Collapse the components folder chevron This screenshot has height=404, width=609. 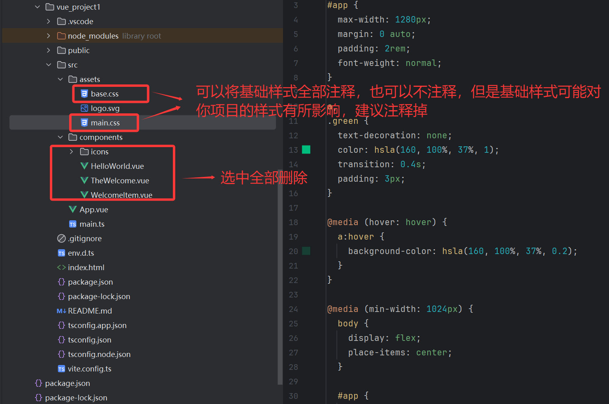point(60,137)
